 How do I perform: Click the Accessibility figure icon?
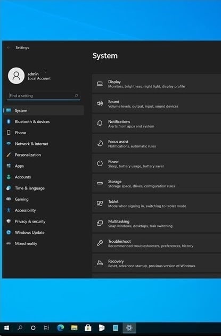[x=9, y=210]
